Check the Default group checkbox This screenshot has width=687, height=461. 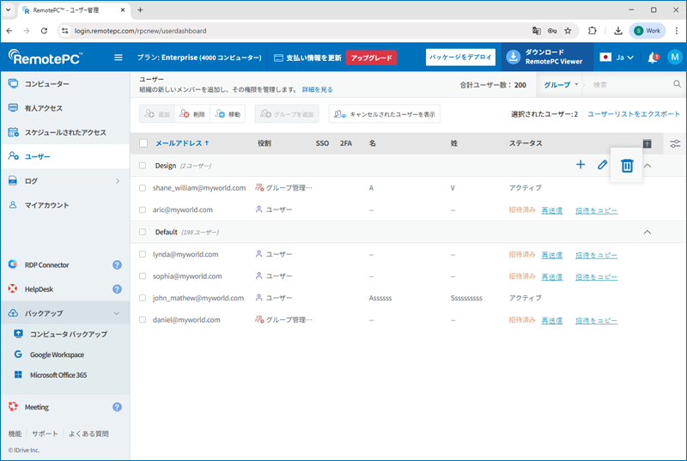click(x=143, y=232)
